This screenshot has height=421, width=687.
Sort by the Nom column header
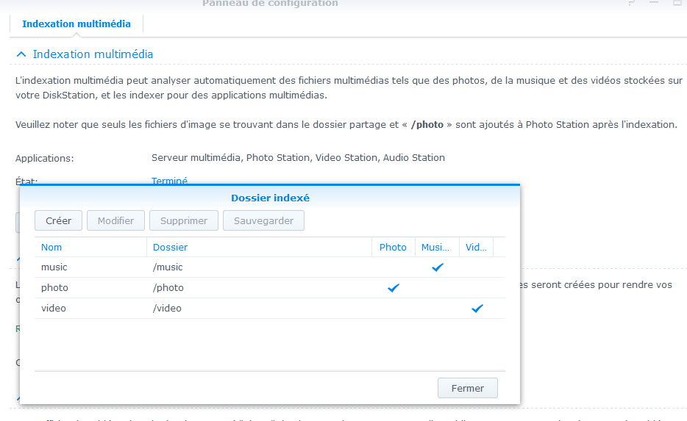tap(51, 248)
